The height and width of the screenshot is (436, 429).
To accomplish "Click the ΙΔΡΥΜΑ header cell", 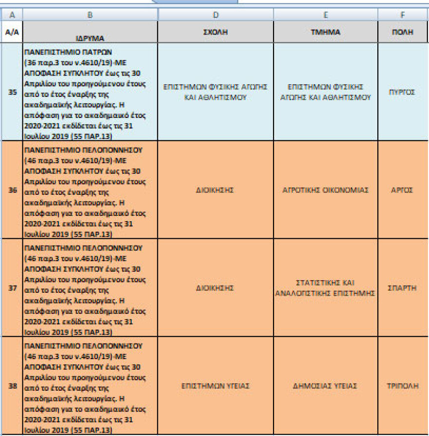I will [90, 33].
